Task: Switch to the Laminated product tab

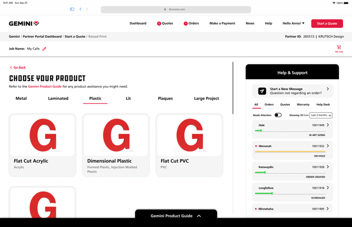Action: [x=58, y=99]
